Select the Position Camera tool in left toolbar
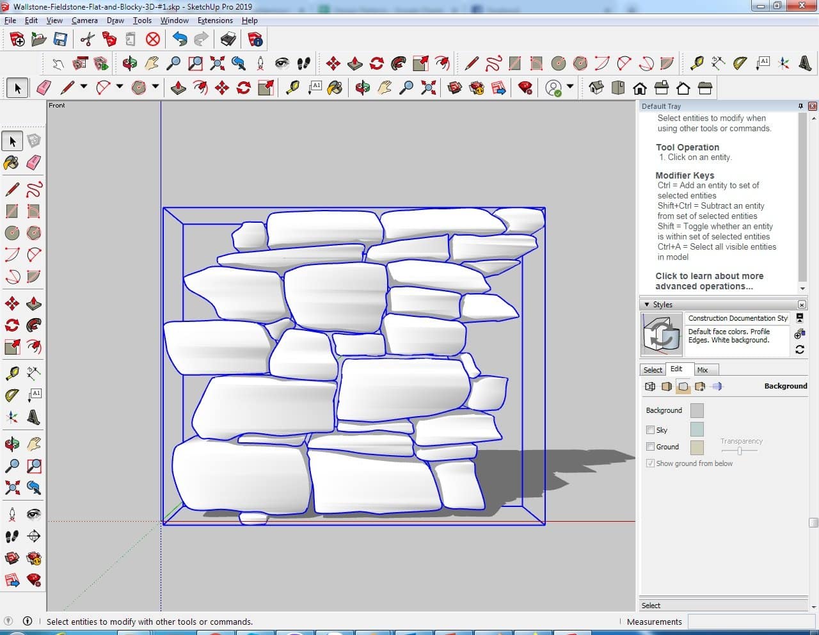 point(12,514)
